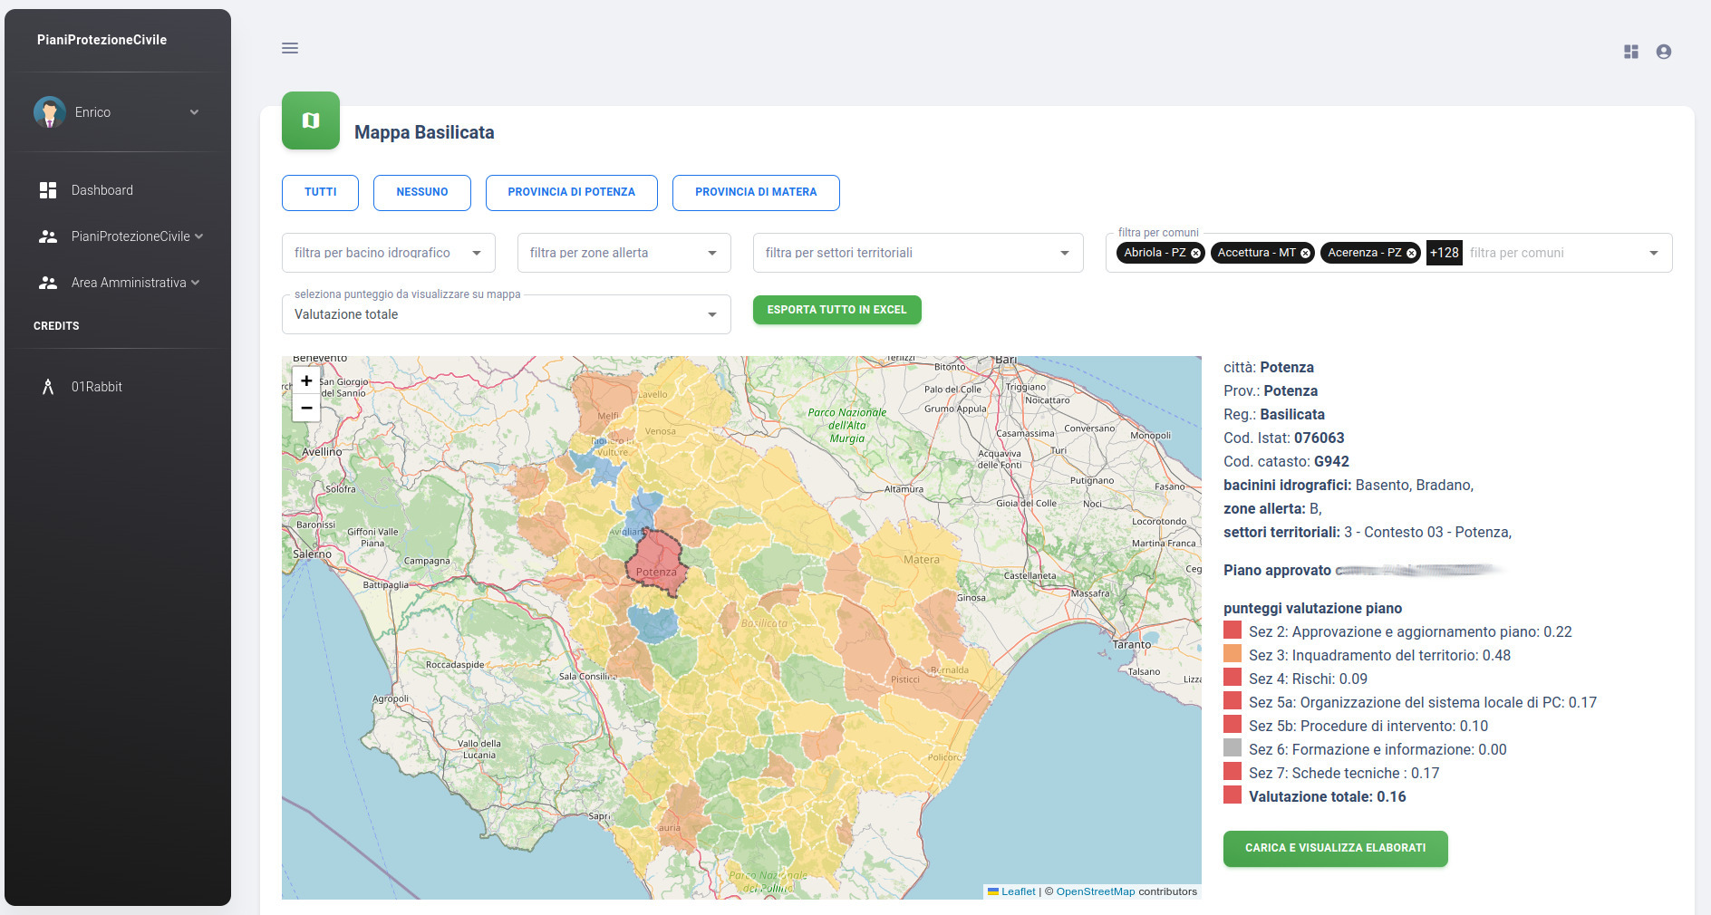Click the Piano approvato label

click(x=1277, y=571)
